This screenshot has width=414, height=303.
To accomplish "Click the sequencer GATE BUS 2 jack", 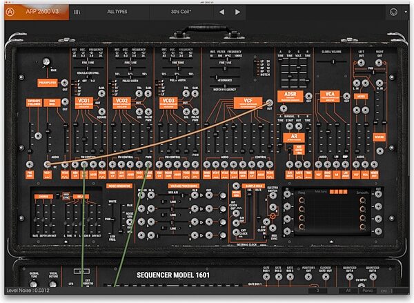I will 279,277.
